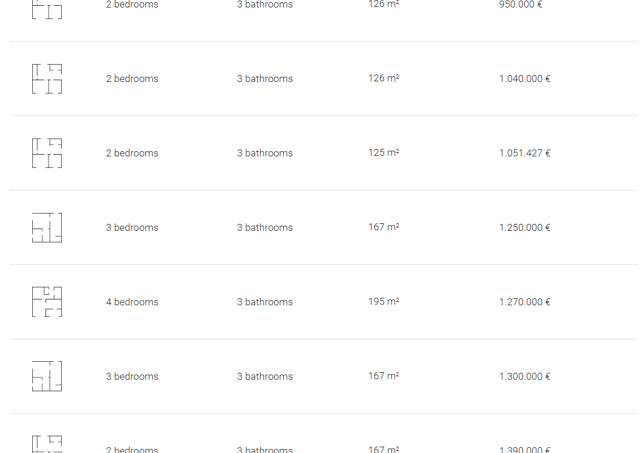This screenshot has width=643, height=453.
Task: Click "3 bedrooms" in the 1.250.000 € row
Action: point(132,227)
